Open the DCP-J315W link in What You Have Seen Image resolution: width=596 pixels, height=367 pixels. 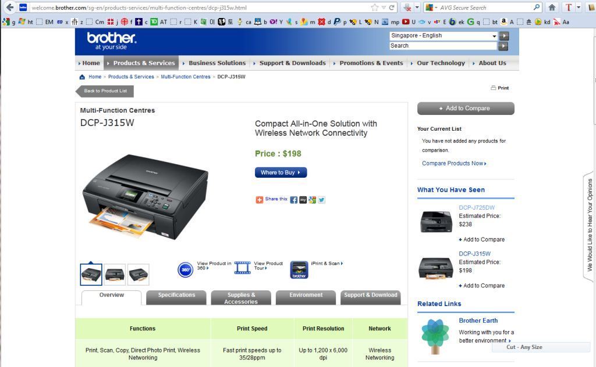[x=474, y=254]
